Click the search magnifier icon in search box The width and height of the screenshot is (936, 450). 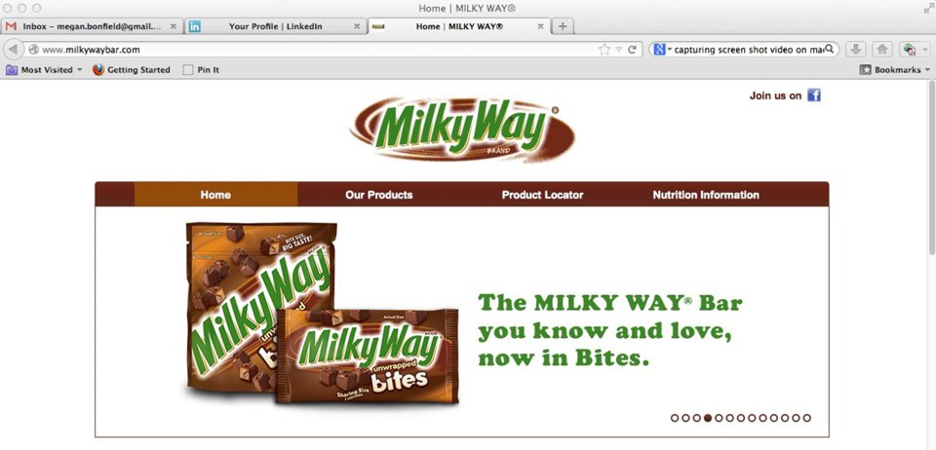coord(829,50)
